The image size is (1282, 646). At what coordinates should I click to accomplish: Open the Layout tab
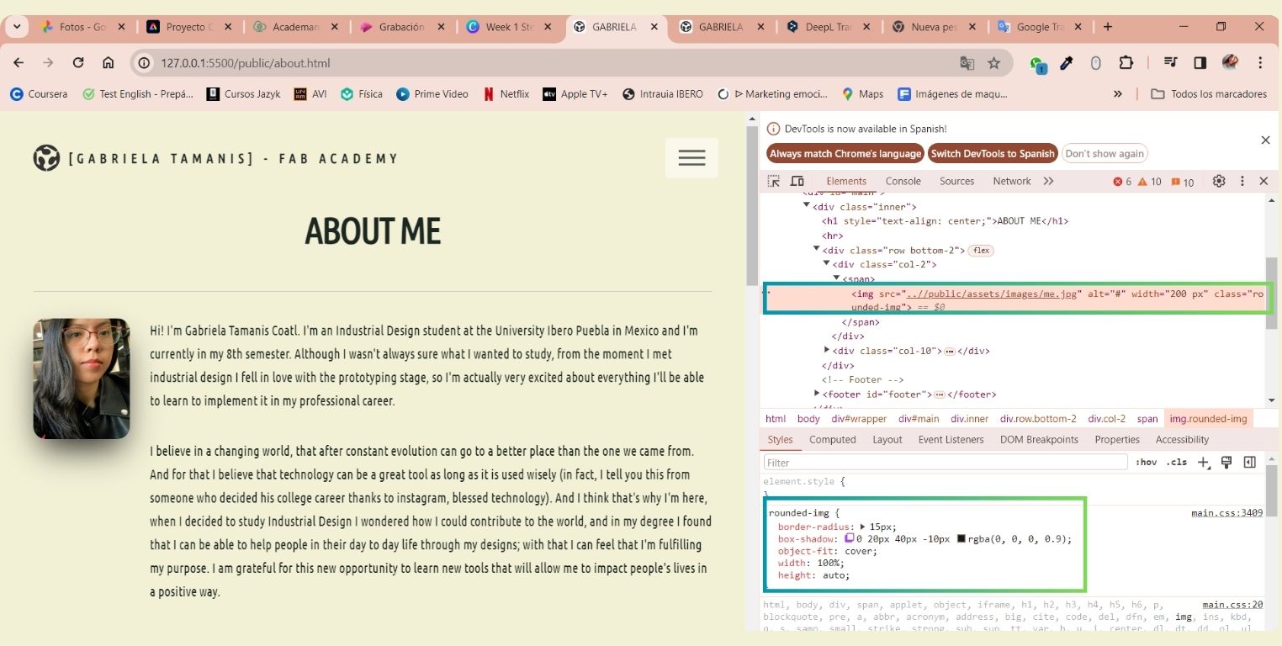pyautogui.click(x=887, y=440)
